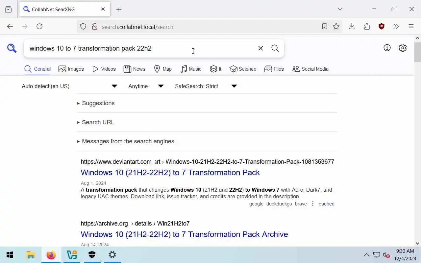Open Firefox application menu
Screen dimensions: 421x263
click(x=411, y=27)
